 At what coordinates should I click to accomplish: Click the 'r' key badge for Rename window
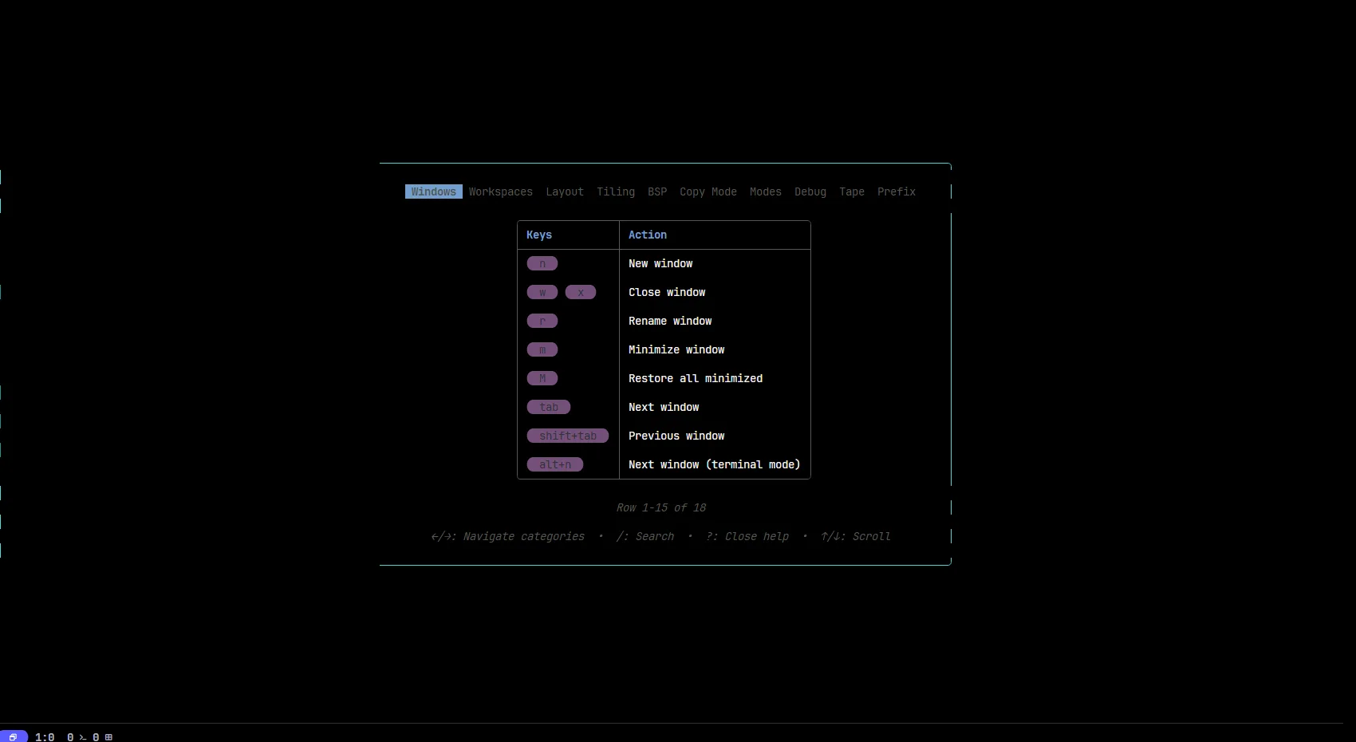point(542,321)
